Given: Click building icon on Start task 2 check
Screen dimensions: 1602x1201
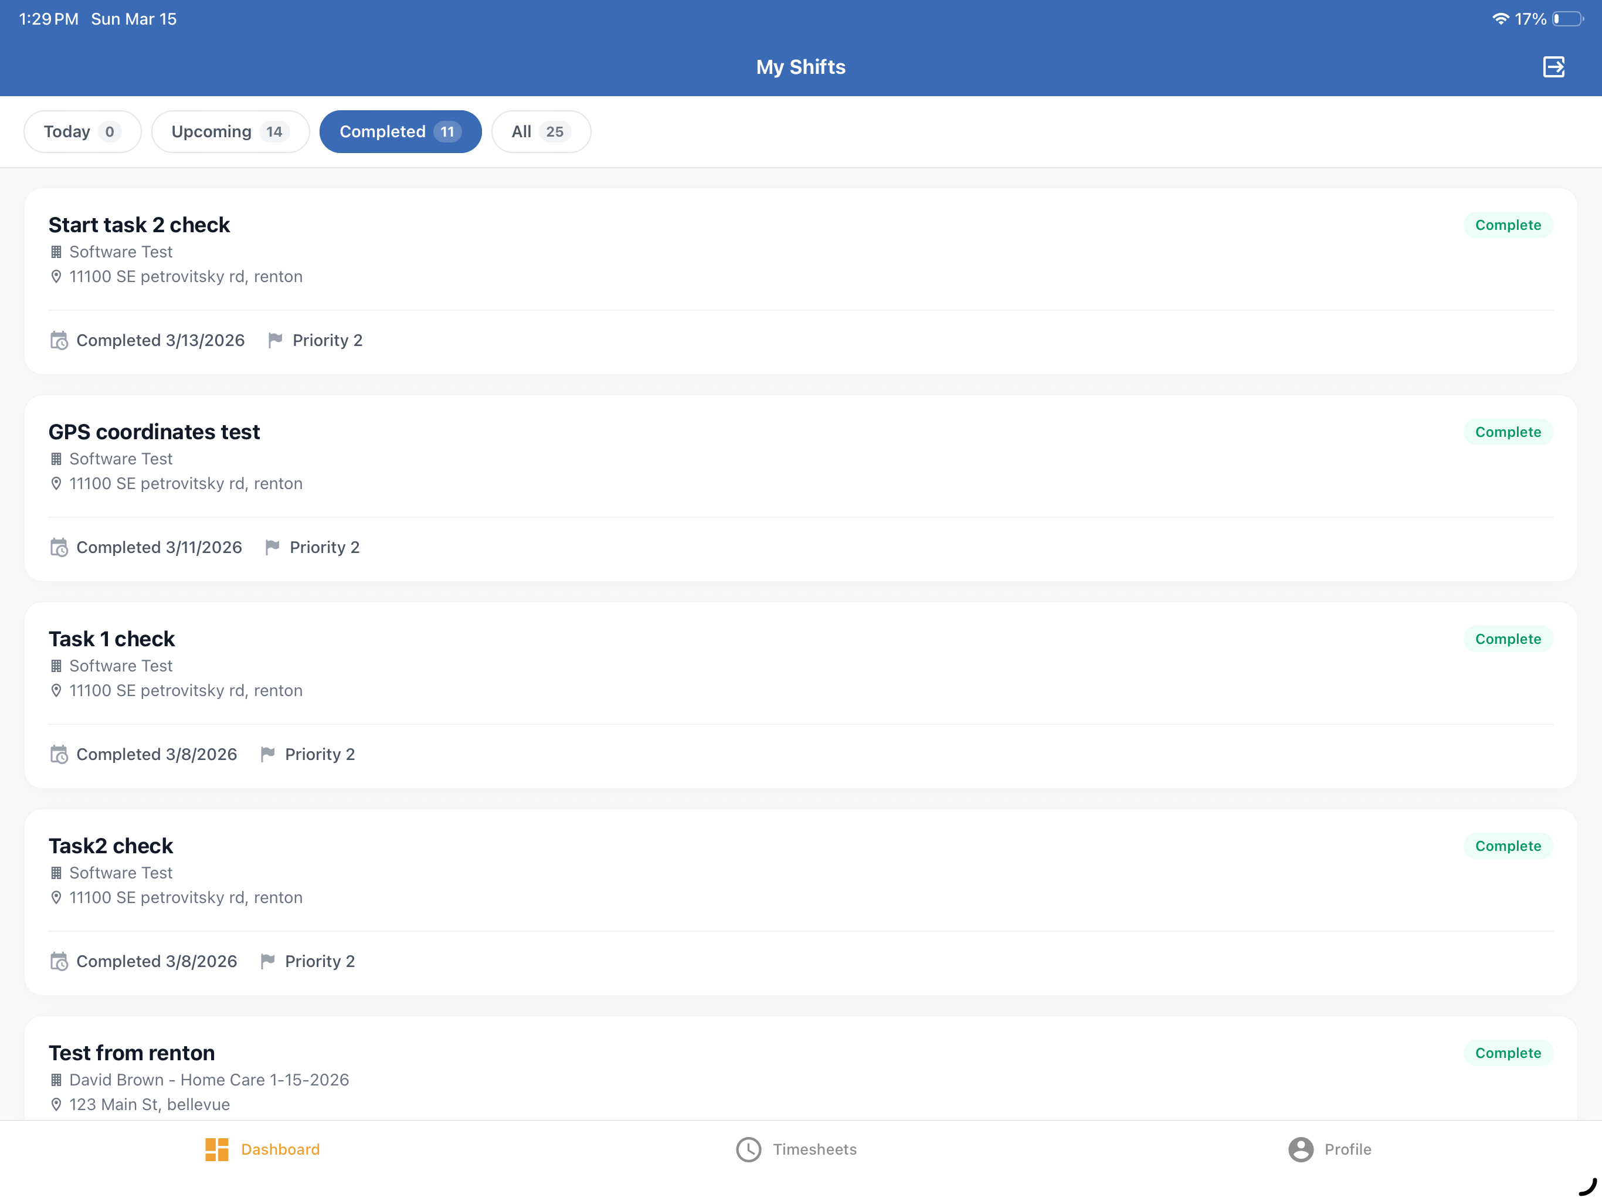Looking at the screenshot, I should (56, 252).
